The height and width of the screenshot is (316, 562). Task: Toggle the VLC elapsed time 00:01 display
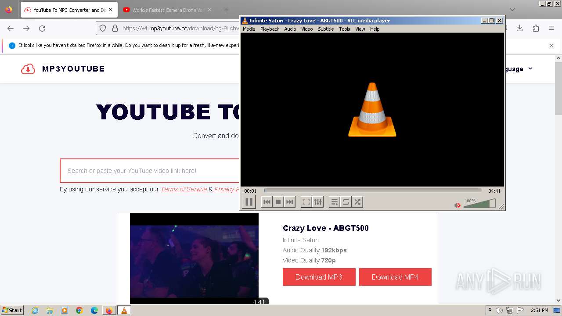pos(250,191)
